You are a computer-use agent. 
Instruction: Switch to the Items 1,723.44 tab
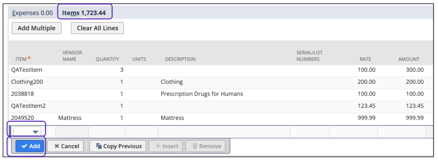point(84,13)
